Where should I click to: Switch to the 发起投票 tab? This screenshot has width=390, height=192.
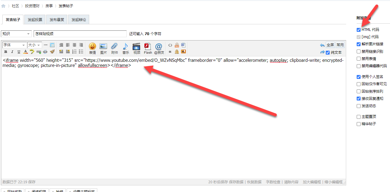pos(35,20)
